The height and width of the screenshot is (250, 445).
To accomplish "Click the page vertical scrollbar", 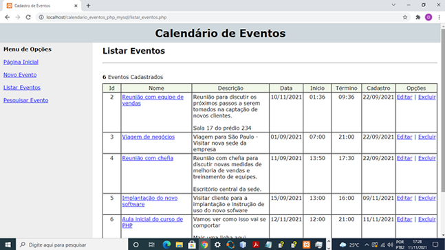I will point(443,110).
